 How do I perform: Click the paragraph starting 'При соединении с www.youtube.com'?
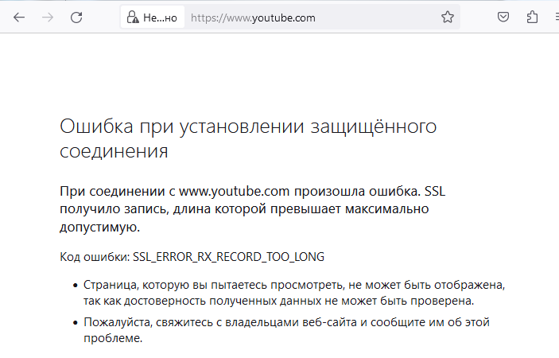(x=252, y=209)
